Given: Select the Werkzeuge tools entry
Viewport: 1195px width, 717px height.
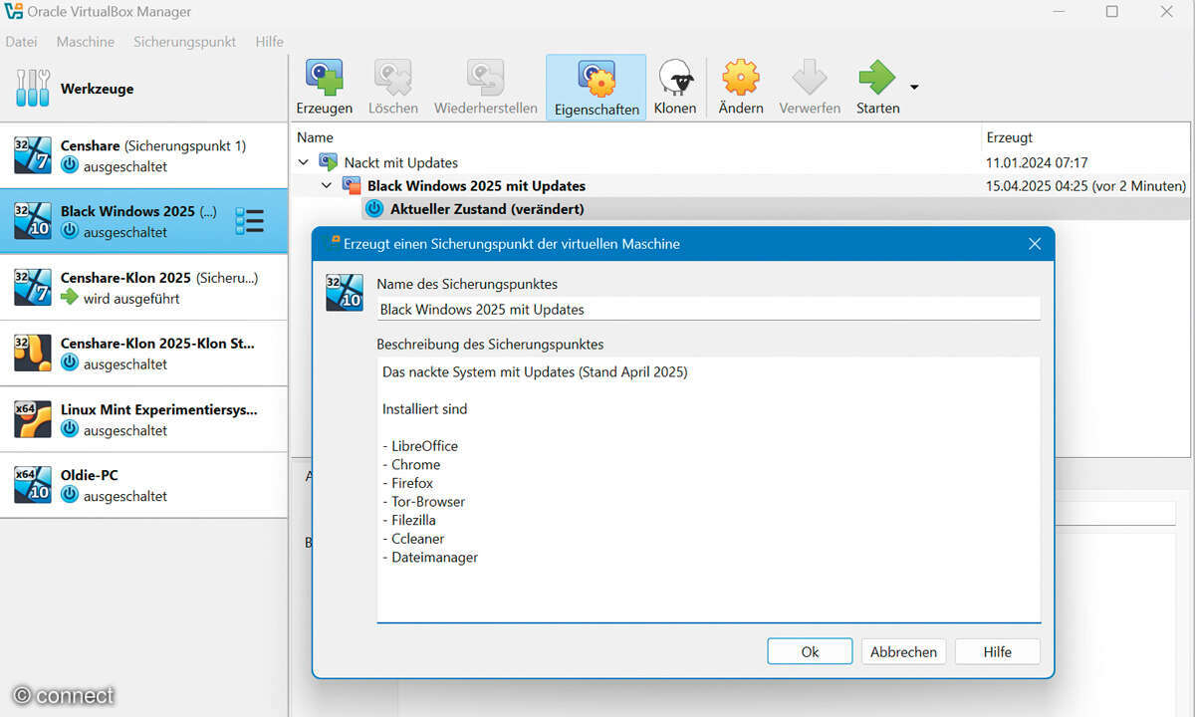Looking at the screenshot, I should 143,89.
